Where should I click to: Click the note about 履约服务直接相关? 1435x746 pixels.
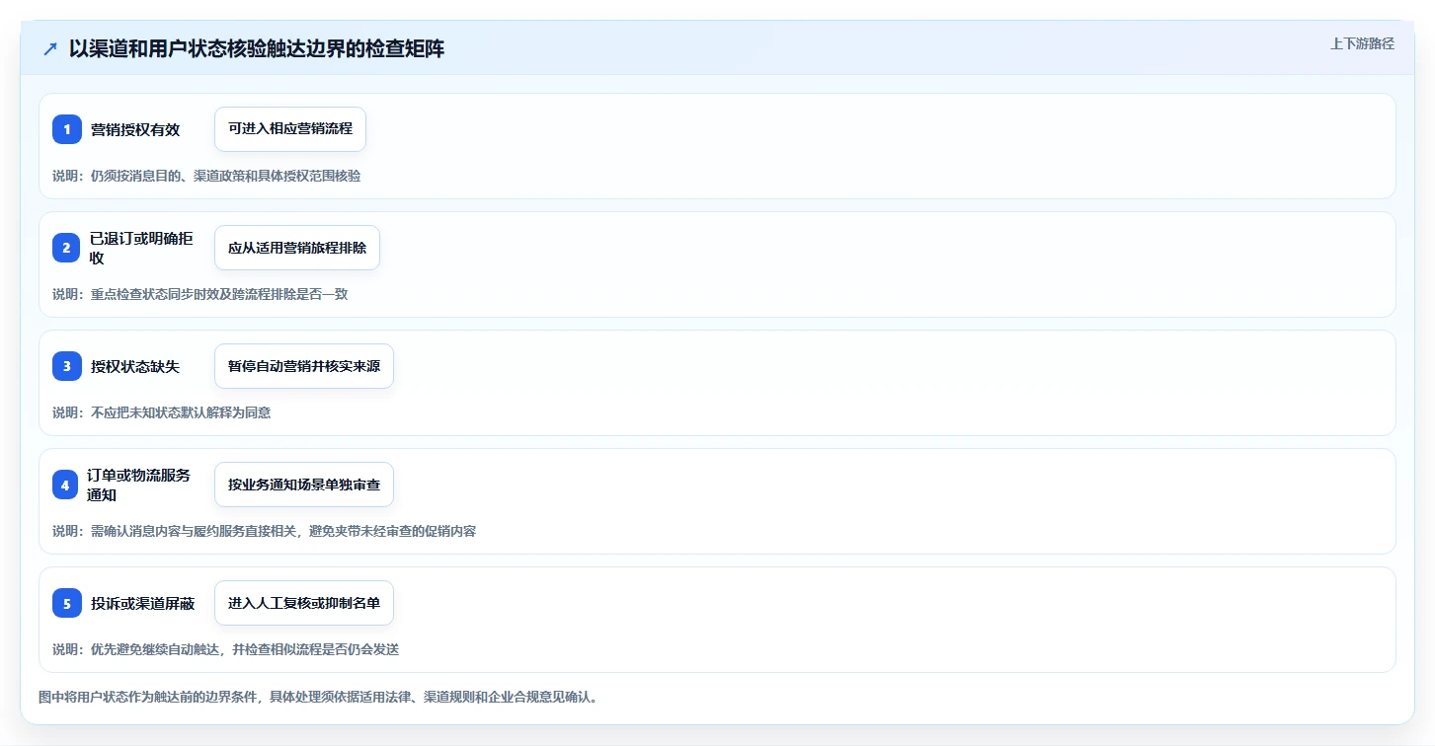click(265, 531)
